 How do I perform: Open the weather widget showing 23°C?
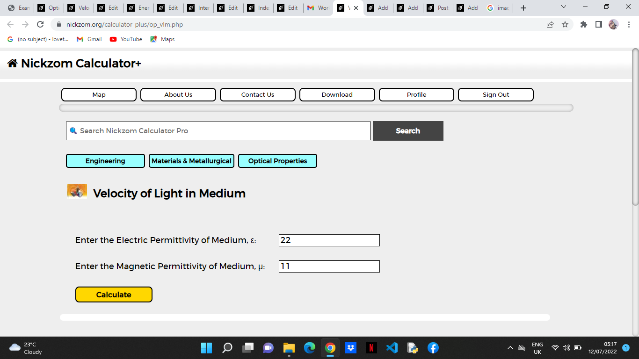tap(26, 348)
